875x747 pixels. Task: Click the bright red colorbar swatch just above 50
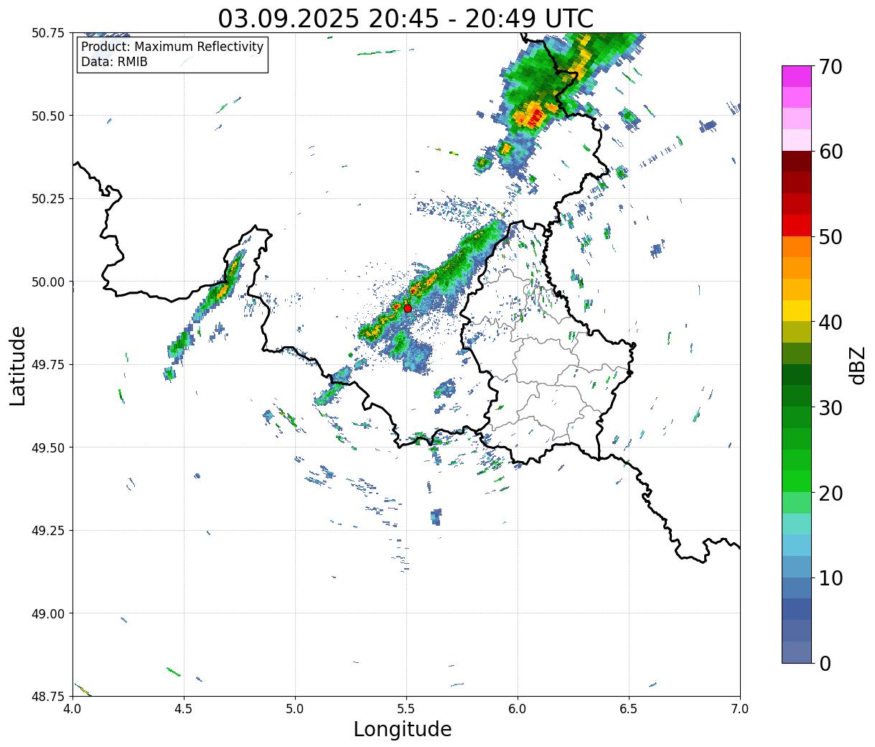coord(797,226)
